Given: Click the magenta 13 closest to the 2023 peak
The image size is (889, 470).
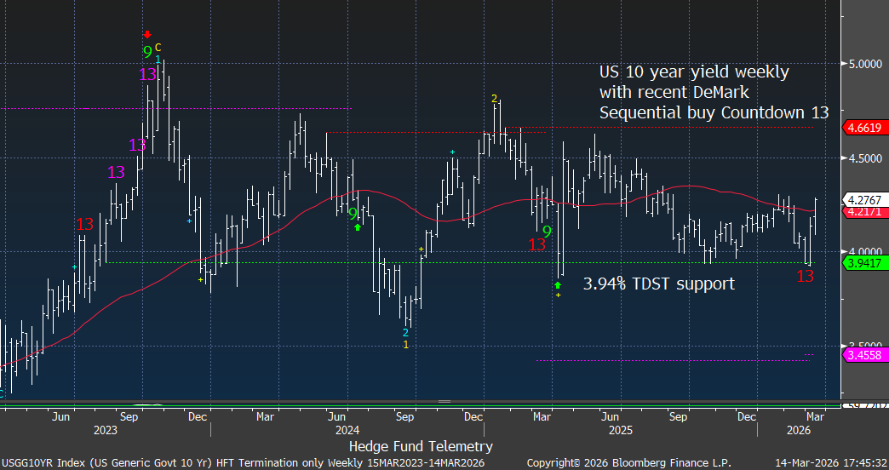Looking at the screenshot, I should (x=147, y=74).
